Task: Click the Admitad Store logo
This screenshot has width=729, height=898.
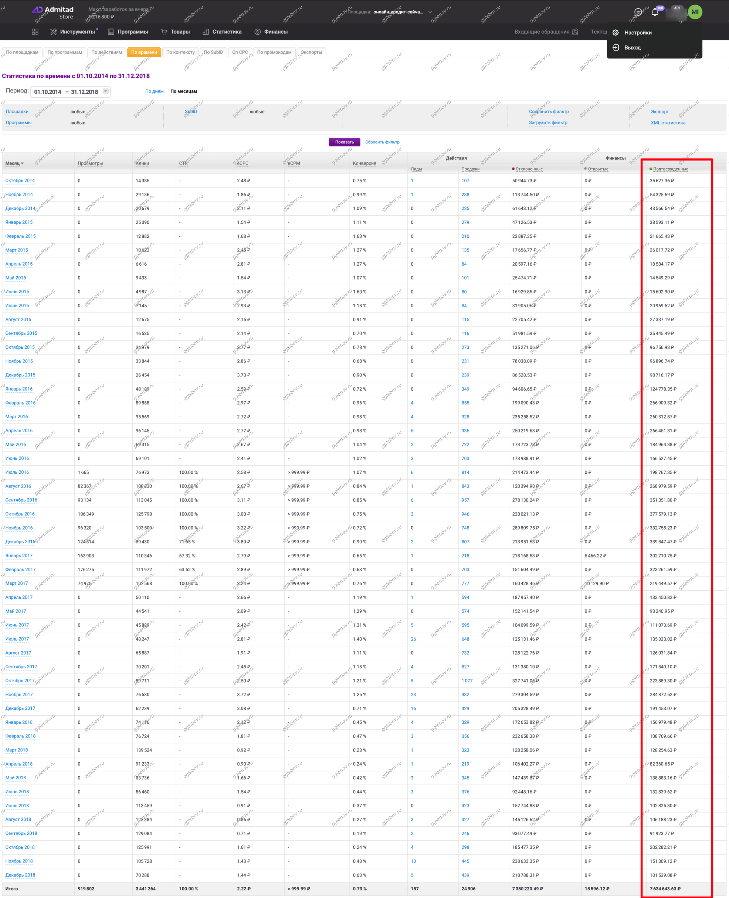Action: 53,12
